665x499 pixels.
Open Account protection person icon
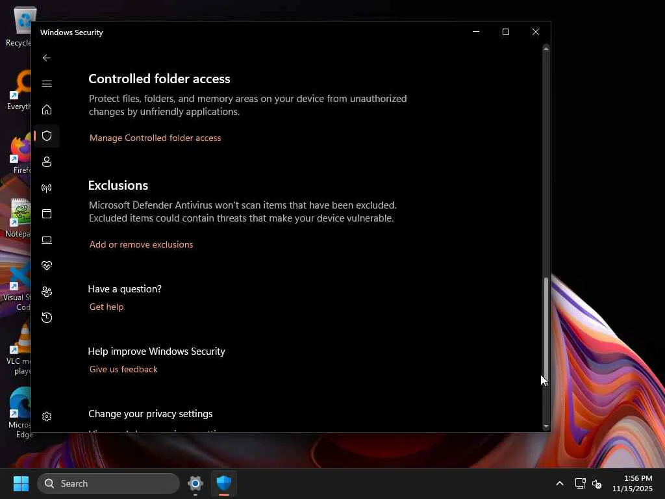click(x=47, y=162)
